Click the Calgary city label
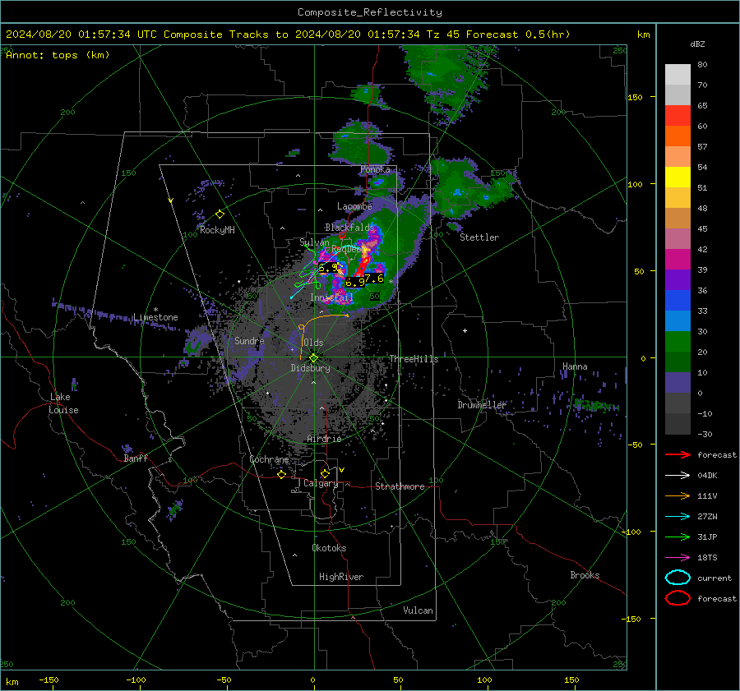This screenshot has height=691, width=740. click(321, 483)
